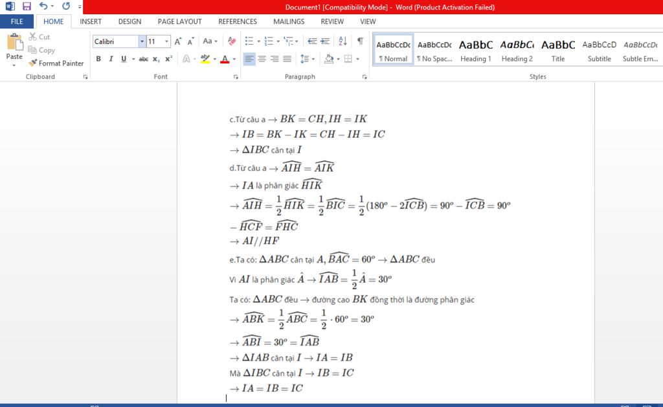Apply the Subtitle style
This screenshot has height=407, width=663.
click(x=599, y=50)
